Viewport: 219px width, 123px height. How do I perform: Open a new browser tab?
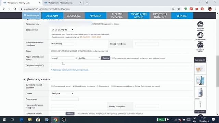click(x=87, y=3)
